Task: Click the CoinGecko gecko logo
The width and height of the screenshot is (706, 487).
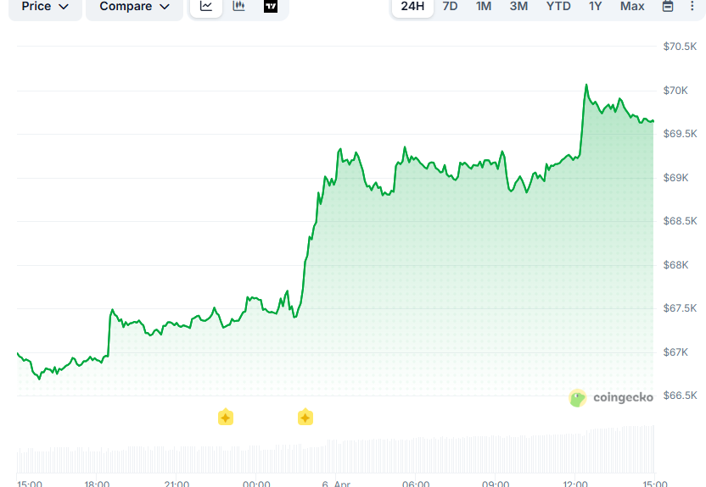Action: 578,398
